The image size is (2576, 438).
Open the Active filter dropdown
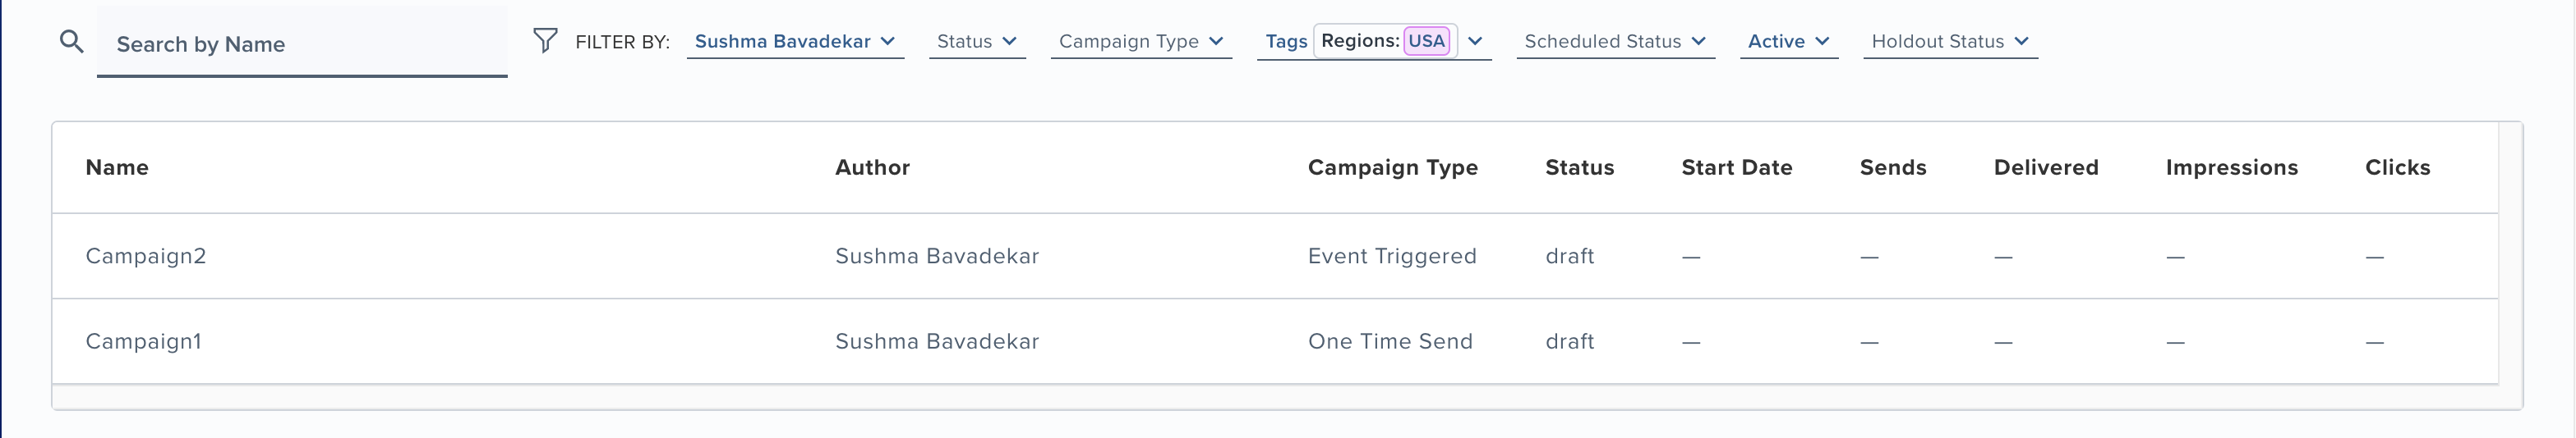[x=1788, y=41]
